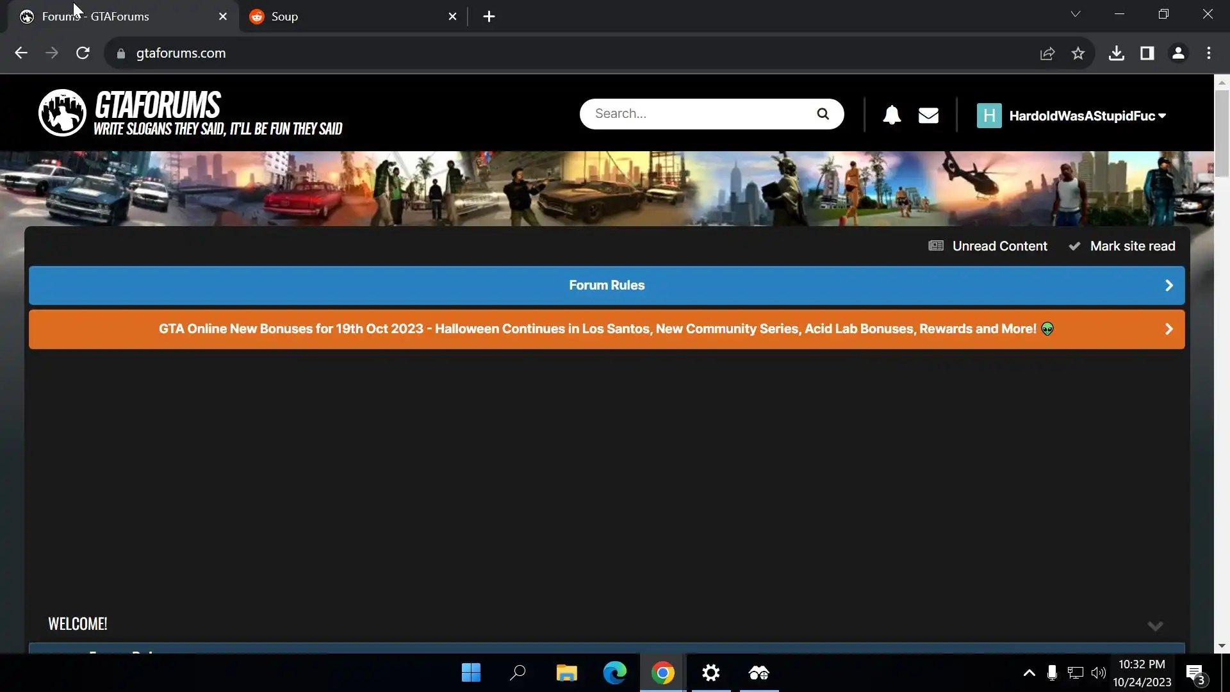This screenshot has height=692, width=1230.
Task: Click into the Search field
Action: (x=698, y=114)
